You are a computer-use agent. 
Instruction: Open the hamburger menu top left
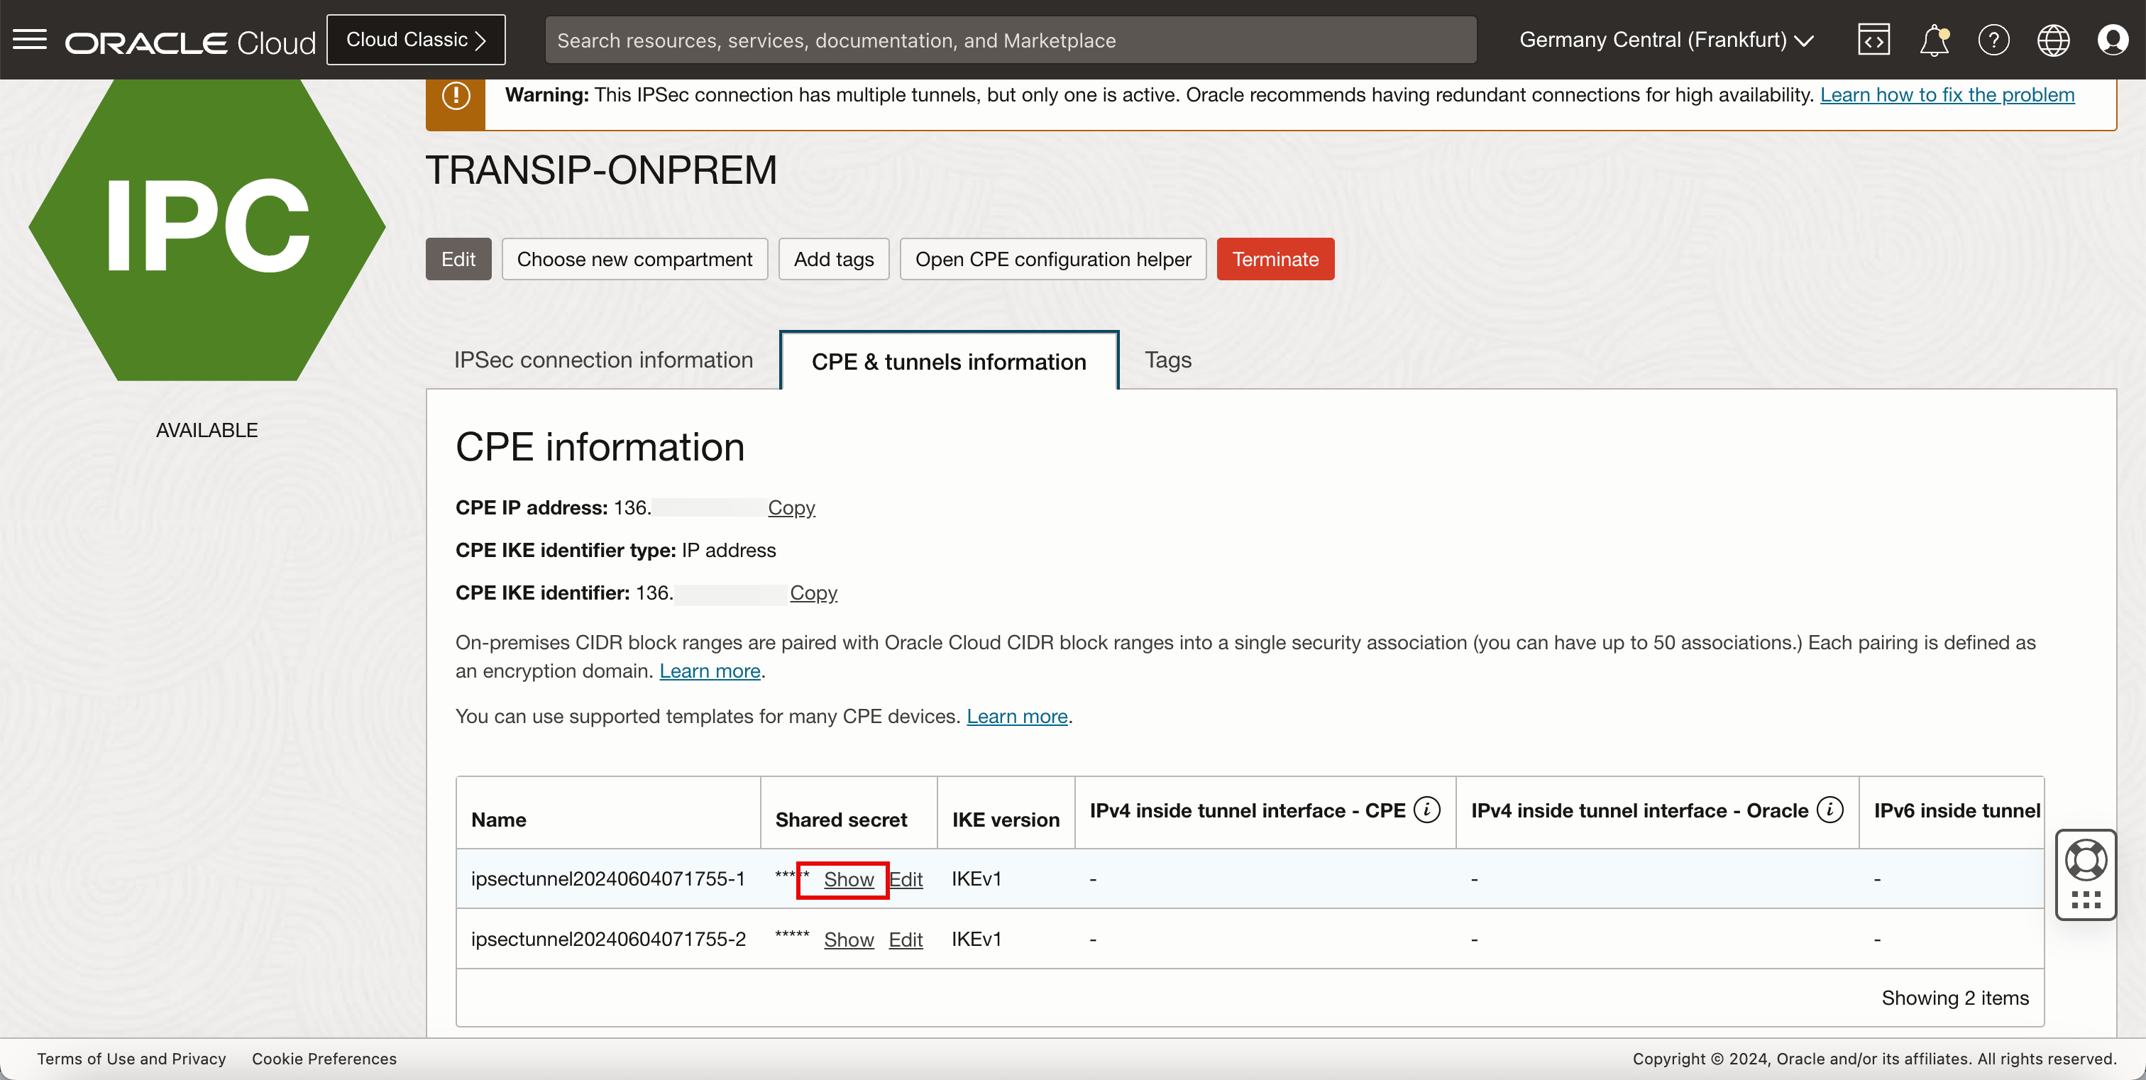click(31, 38)
